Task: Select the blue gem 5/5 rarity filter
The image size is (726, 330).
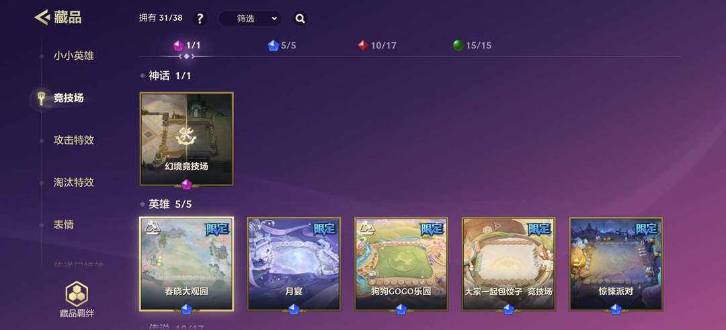Action: (282, 45)
